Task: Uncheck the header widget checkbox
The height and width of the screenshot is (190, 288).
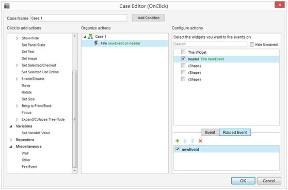Action: pyautogui.click(x=183, y=59)
